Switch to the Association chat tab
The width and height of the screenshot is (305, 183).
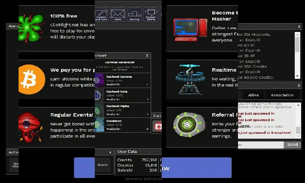click(x=282, y=95)
